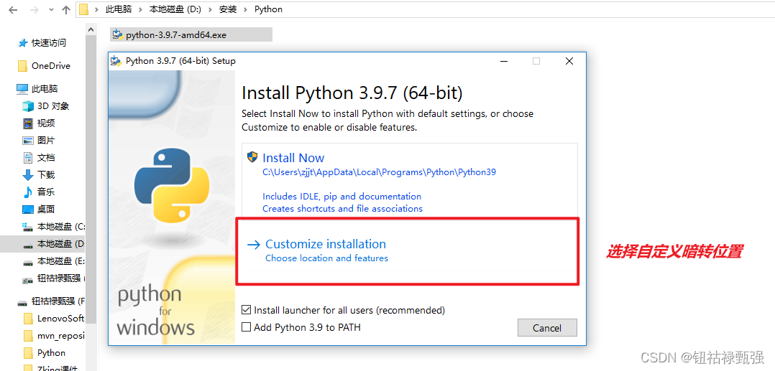Click the Python Setup title bar icon
Image resolution: width=775 pixels, height=371 pixels.
click(116, 61)
